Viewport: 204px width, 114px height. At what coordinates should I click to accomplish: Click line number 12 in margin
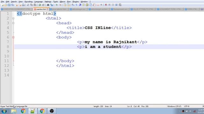(x=6, y=66)
